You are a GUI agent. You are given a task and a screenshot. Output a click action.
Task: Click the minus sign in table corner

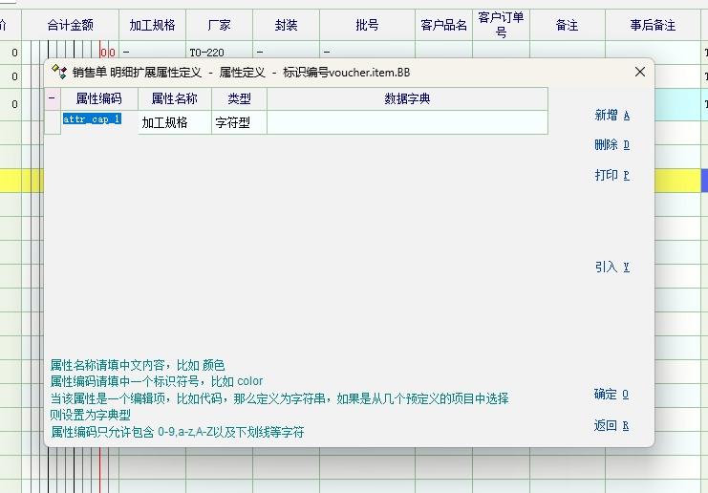52,98
